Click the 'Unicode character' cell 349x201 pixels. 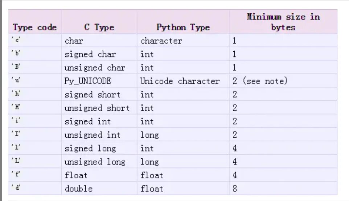coord(183,81)
